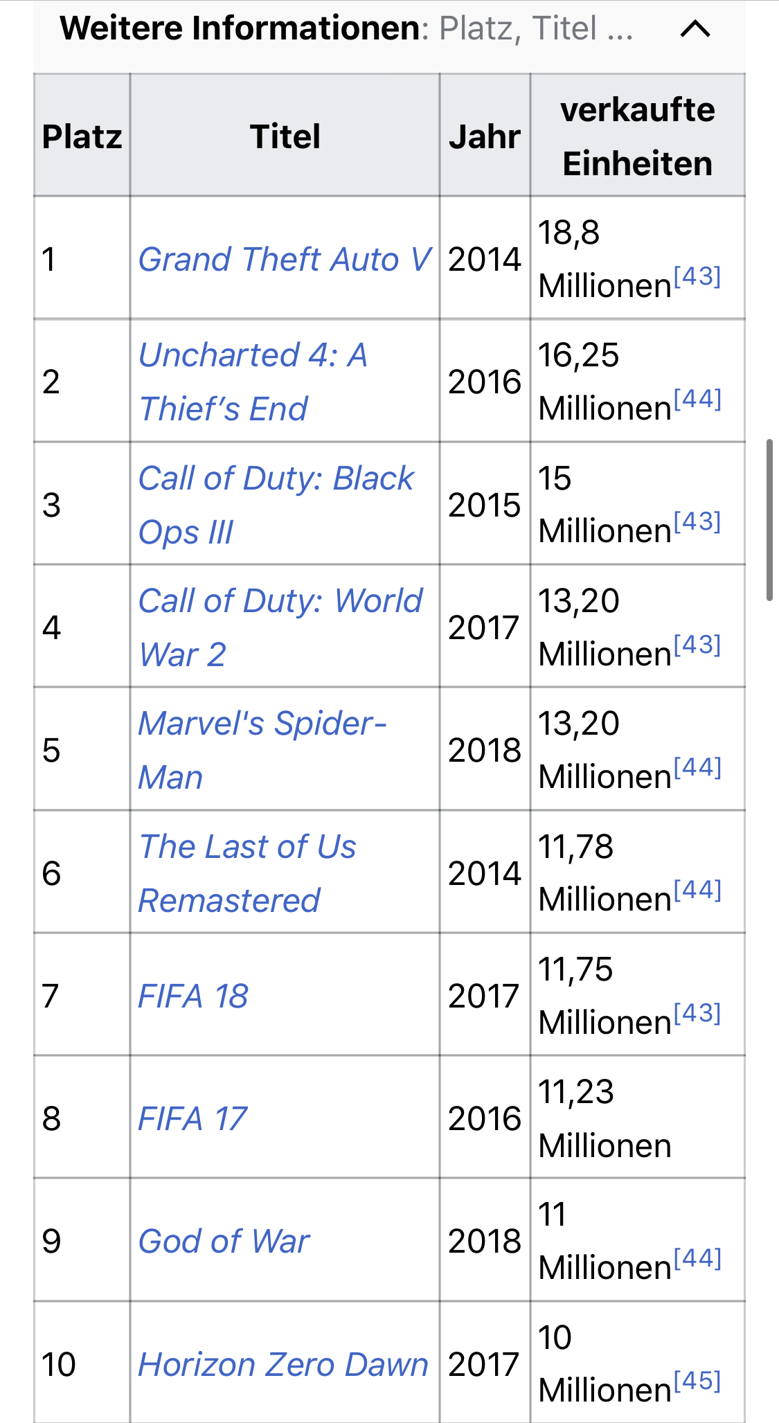The height and width of the screenshot is (1423, 779).
Task: Open Call of Duty: Black Ops III link
Action: click(276, 505)
